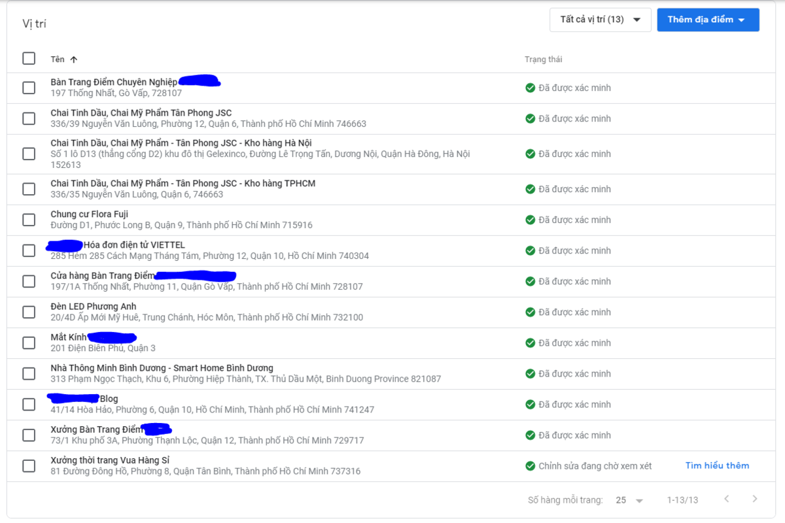
Task: Click verified icon on Mắt Kính row
Action: point(530,343)
